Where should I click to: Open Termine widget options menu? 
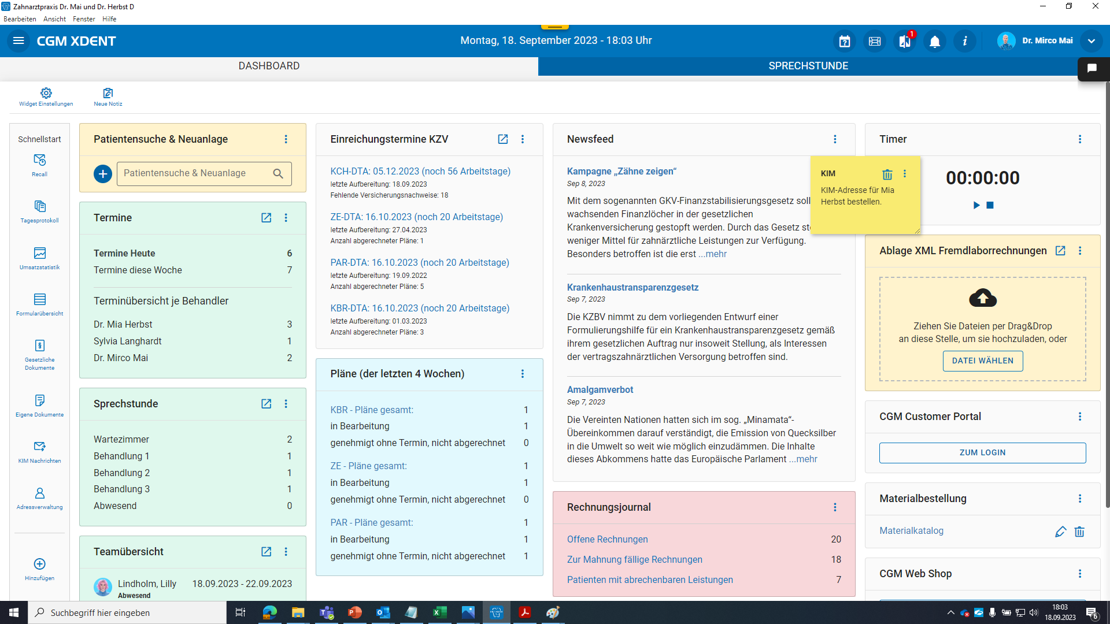[x=286, y=218]
